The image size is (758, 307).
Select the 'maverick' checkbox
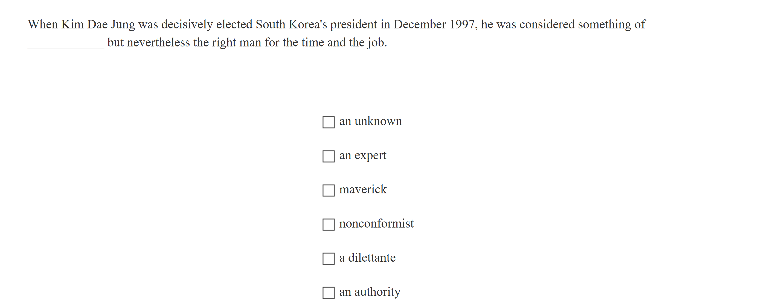coord(328,190)
